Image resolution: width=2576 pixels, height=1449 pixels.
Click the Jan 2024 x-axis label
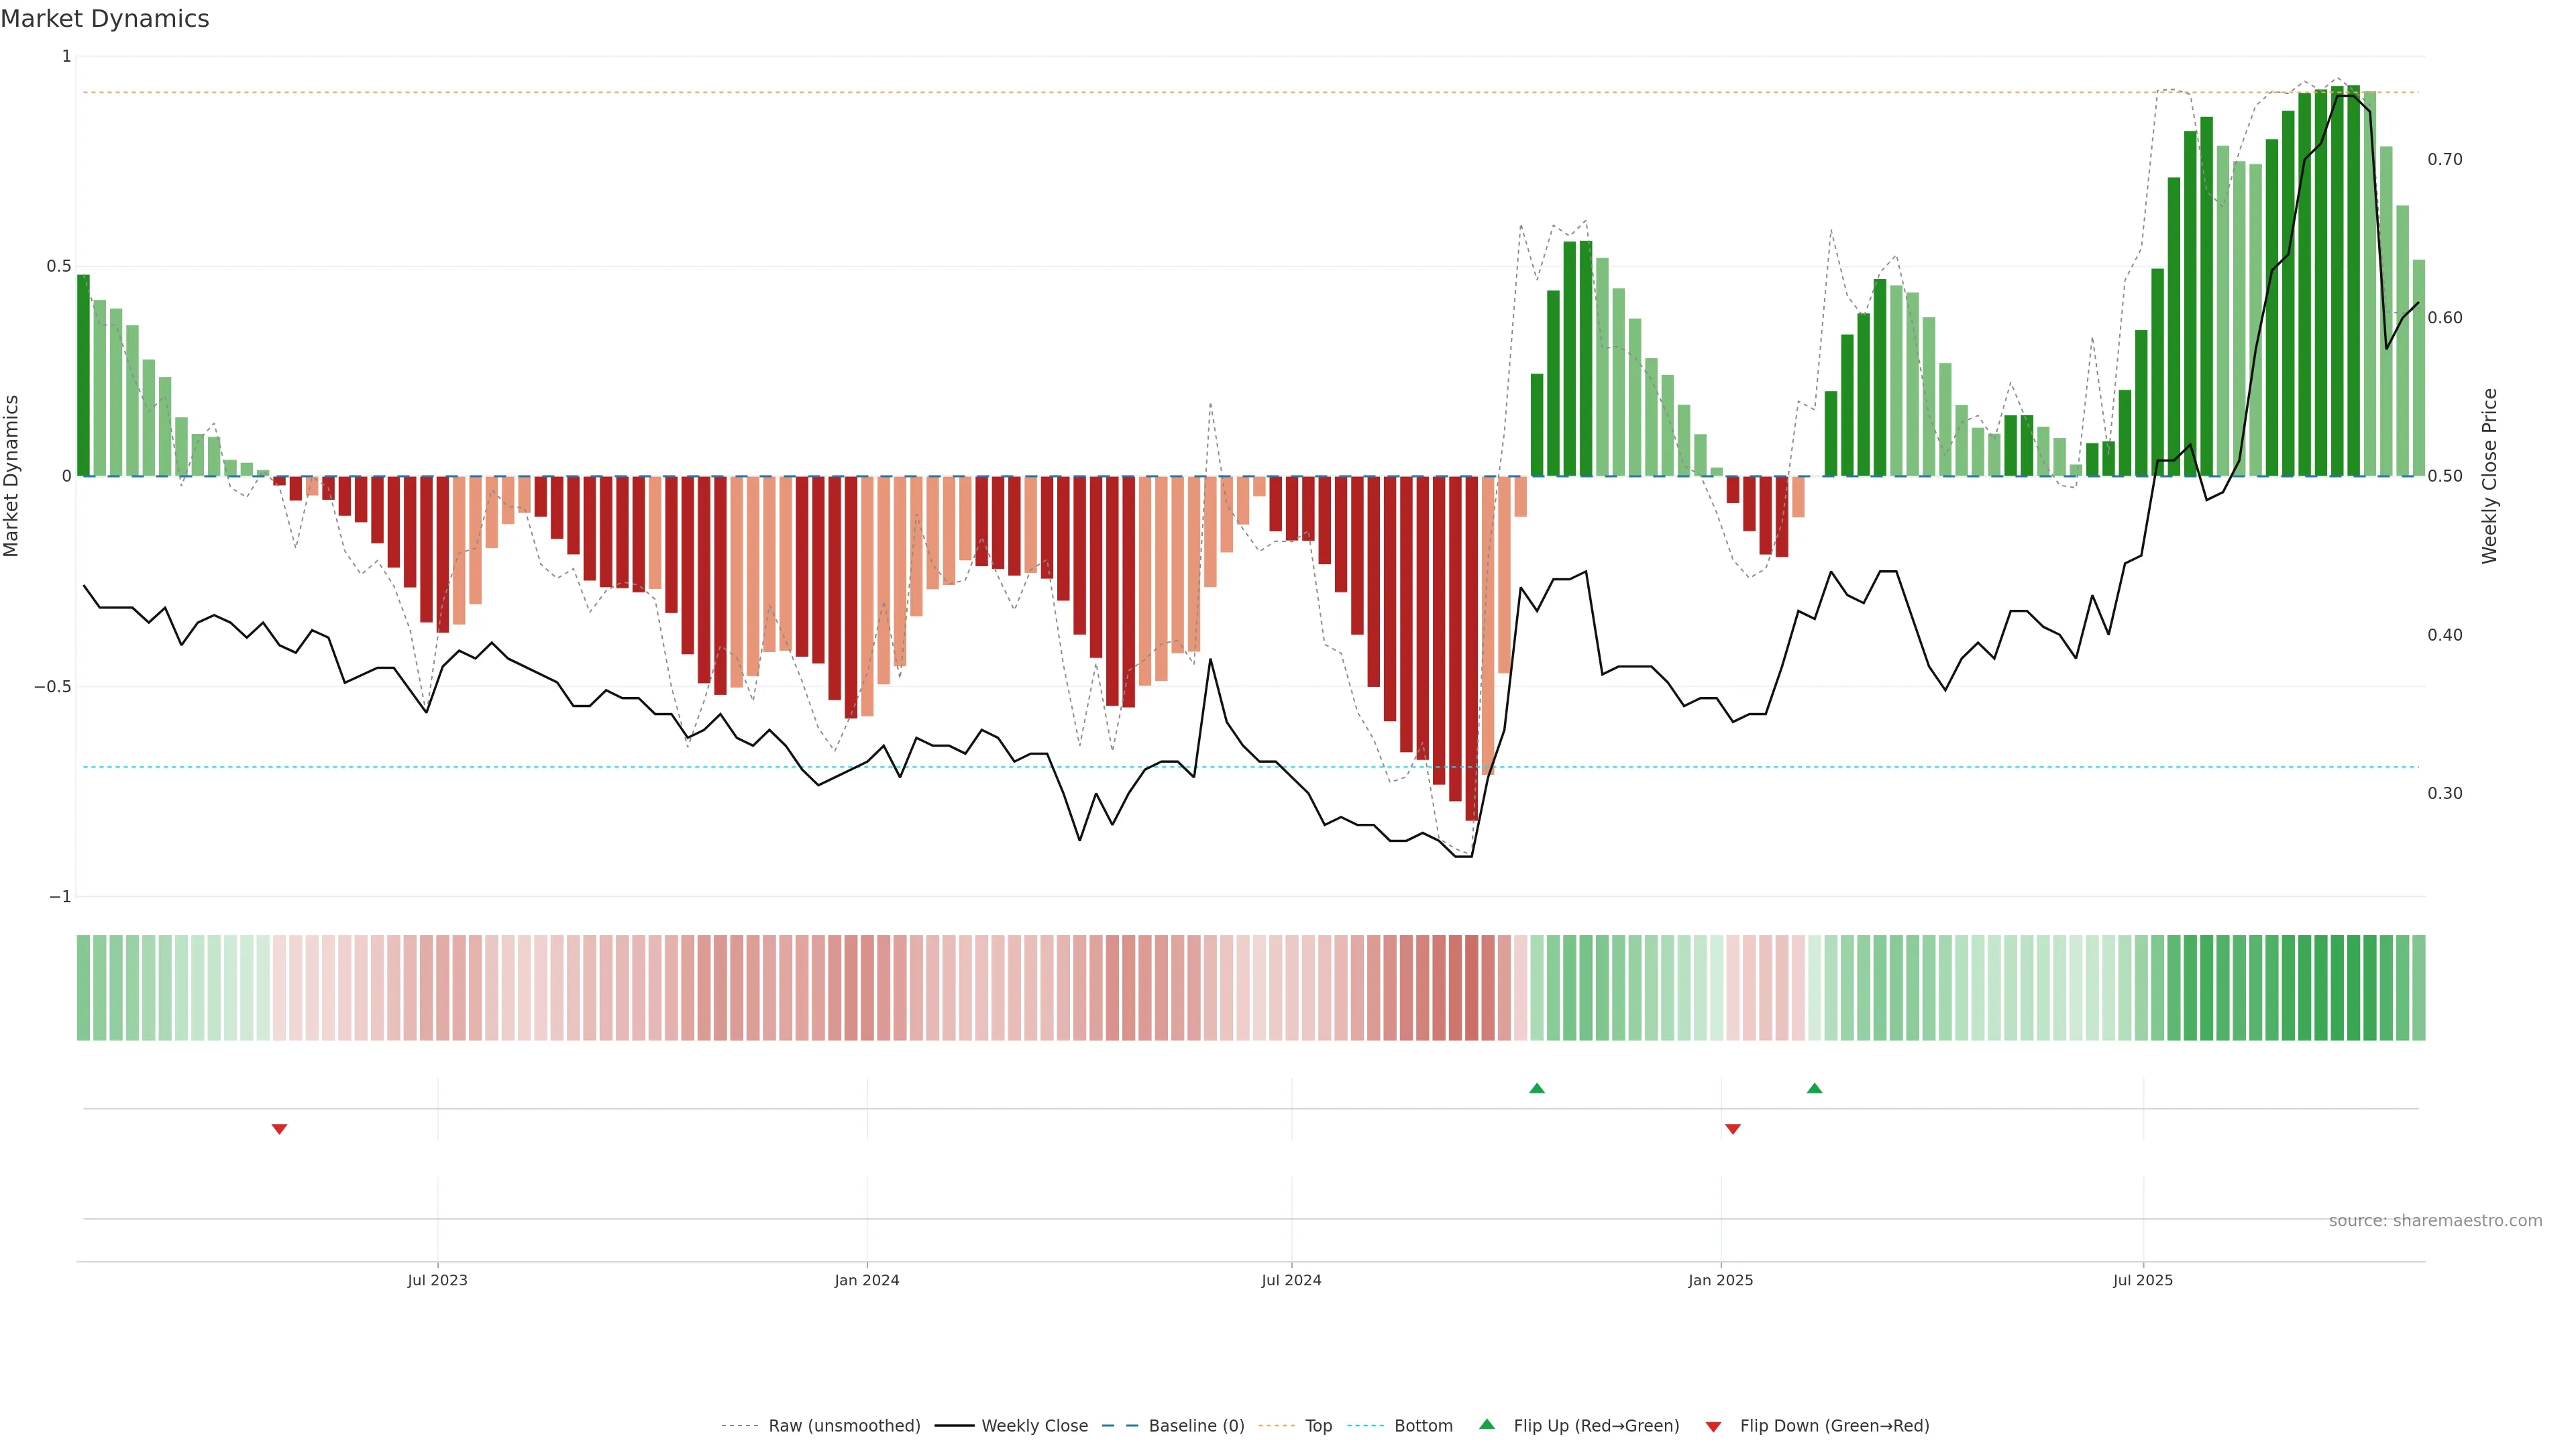(x=866, y=1280)
